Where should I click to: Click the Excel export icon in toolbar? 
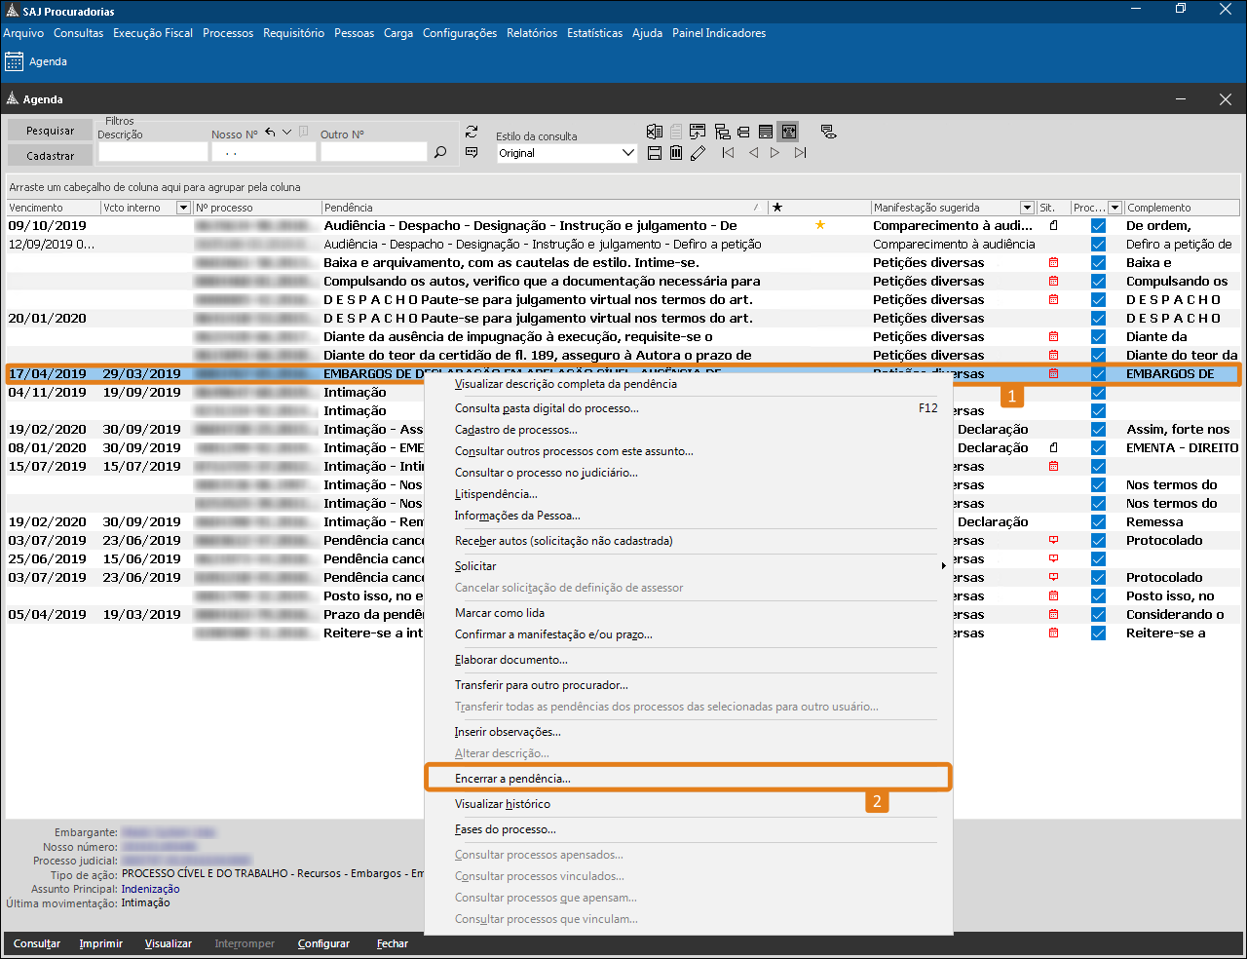point(655,132)
